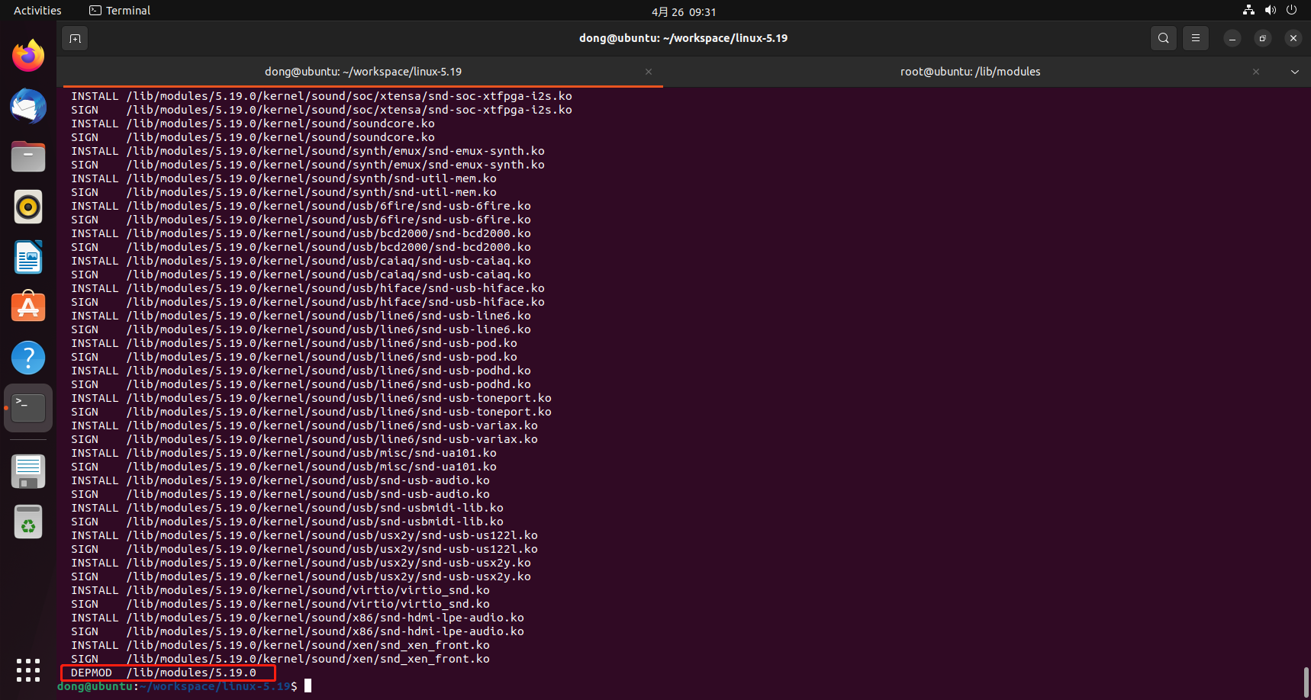
Task: Click SIGN line for snd-usb-hiface.ko
Action: coord(308,302)
